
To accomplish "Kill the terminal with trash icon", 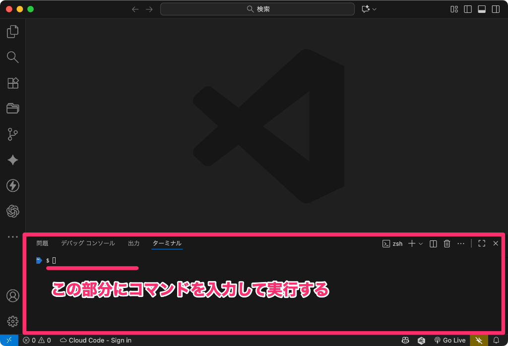I will coord(447,244).
